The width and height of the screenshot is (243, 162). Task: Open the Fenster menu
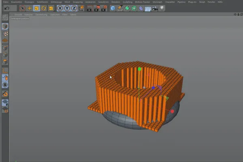pos(211,2)
